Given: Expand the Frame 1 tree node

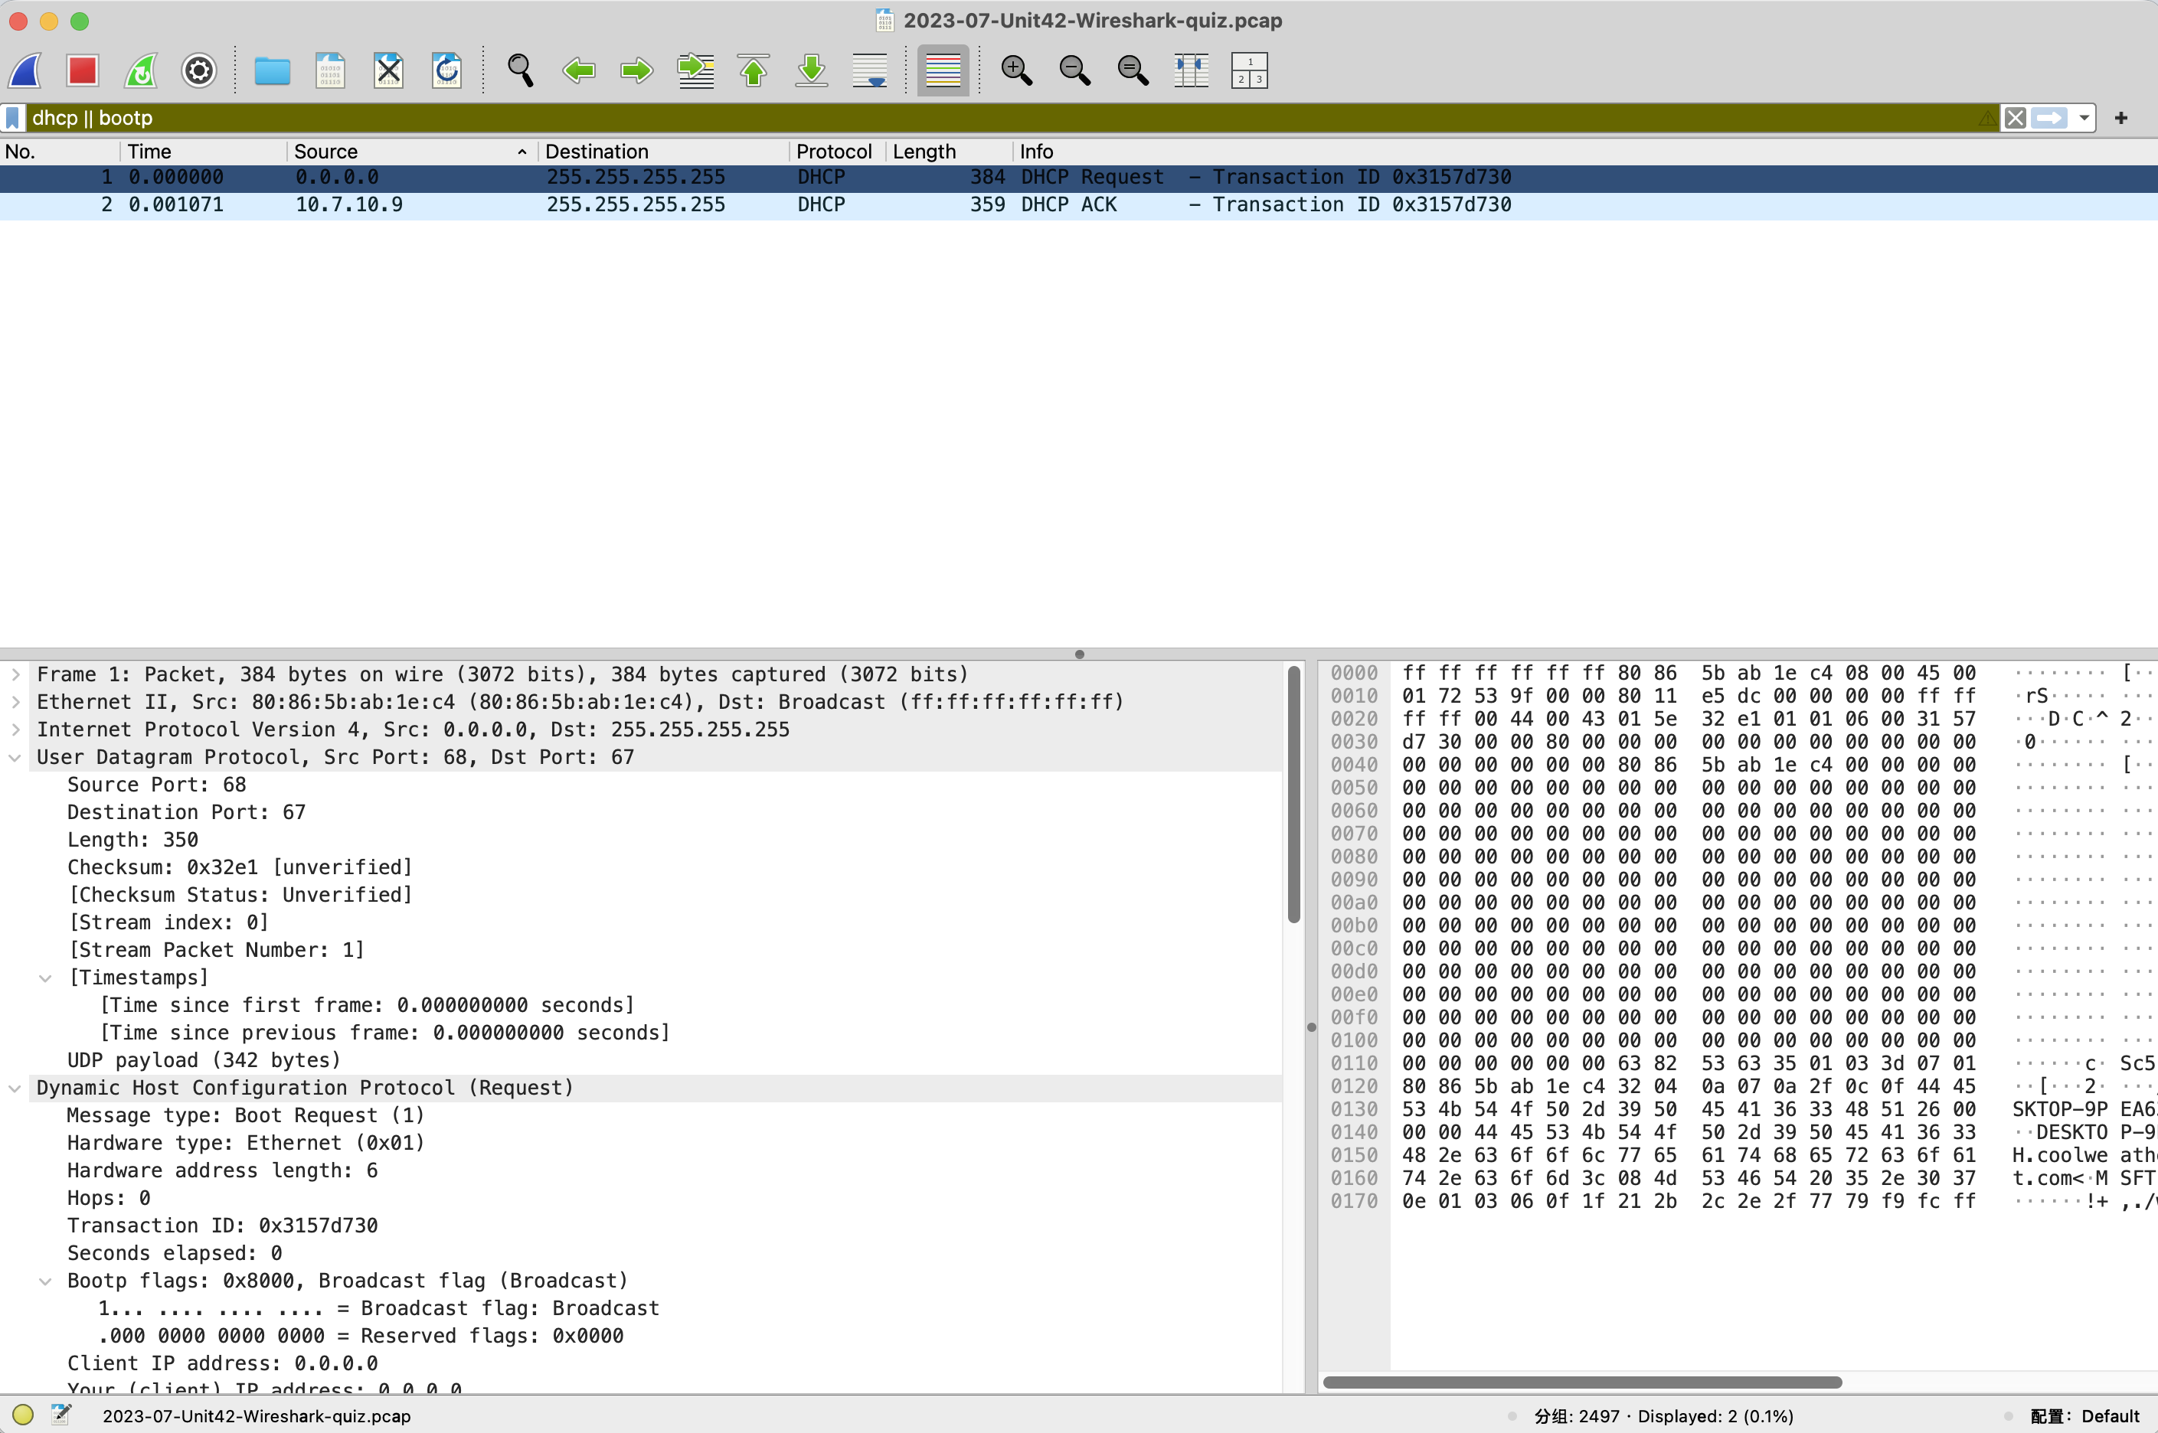Looking at the screenshot, I should pyautogui.click(x=15, y=674).
